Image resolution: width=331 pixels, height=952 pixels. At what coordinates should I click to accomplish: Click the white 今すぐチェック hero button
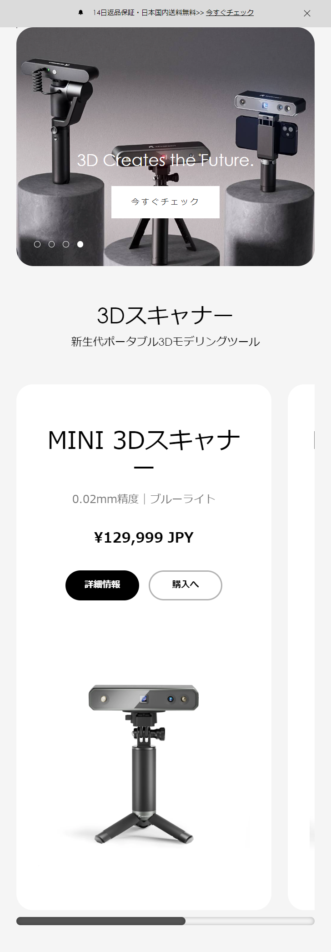tap(165, 202)
